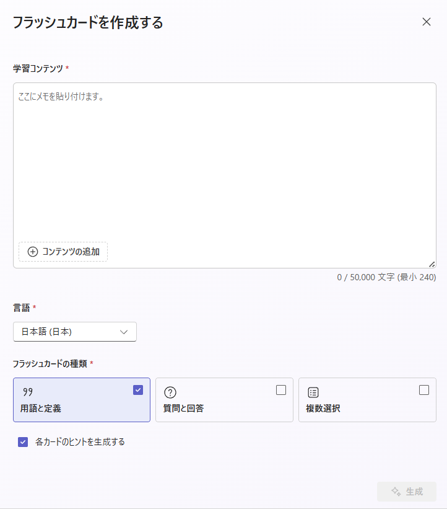Click the コンテンツの追加 button
The image size is (447, 509).
pyautogui.click(x=63, y=252)
